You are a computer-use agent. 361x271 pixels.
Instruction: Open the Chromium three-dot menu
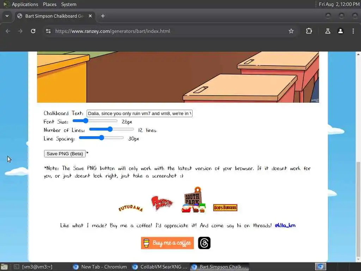[x=353, y=31]
